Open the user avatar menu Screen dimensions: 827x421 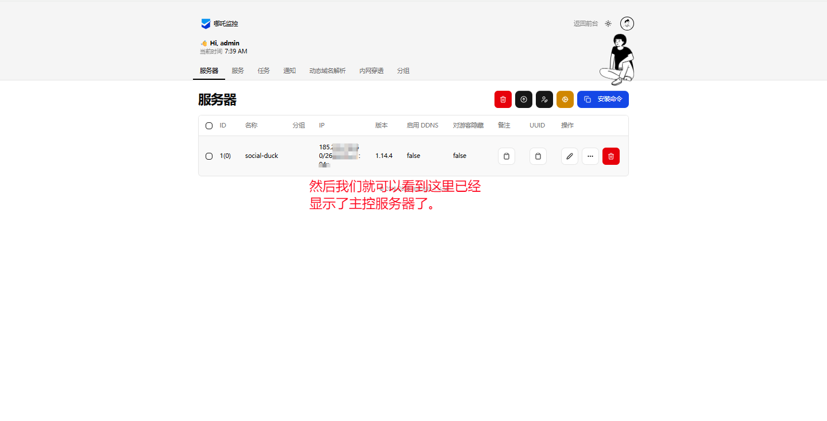coord(627,24)
